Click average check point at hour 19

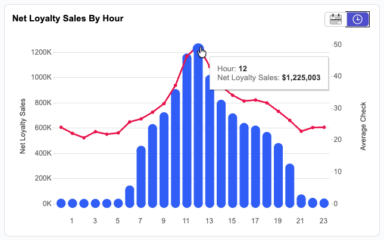(x=279, y=112)
